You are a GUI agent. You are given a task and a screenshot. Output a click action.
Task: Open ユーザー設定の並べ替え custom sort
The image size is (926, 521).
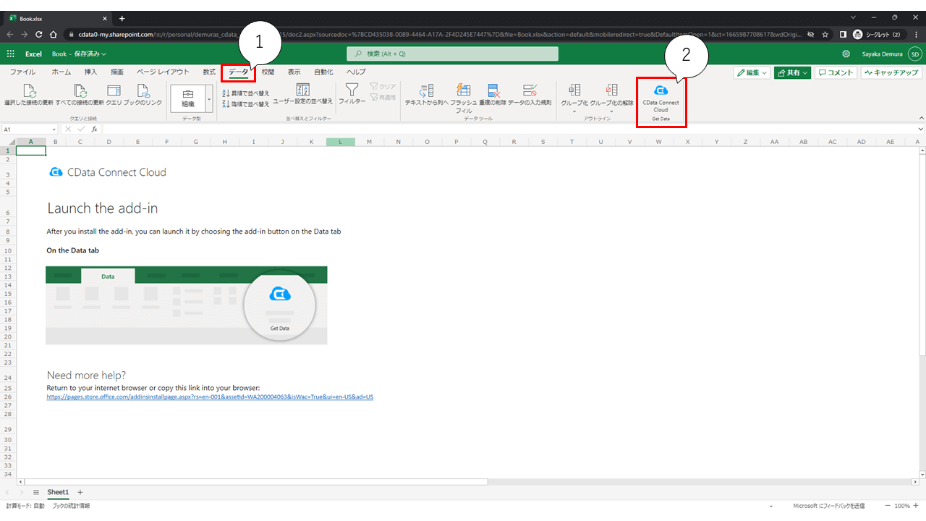[x=303, y=95]
